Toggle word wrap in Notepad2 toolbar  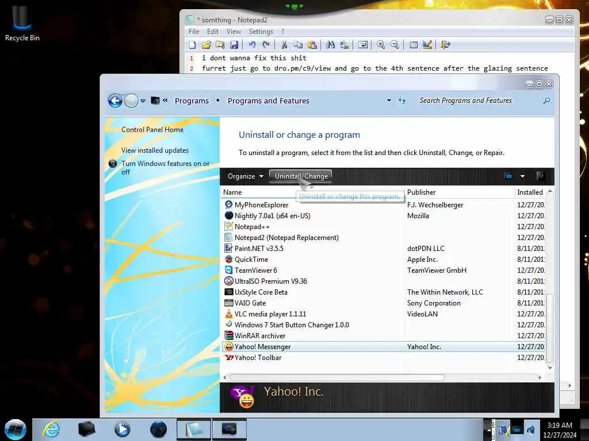tap(363, 45)
